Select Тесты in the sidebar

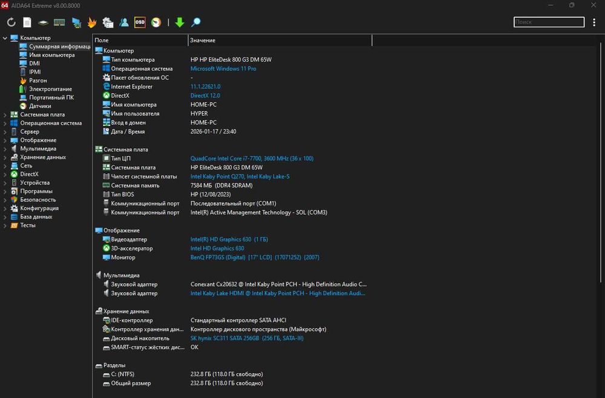coord(23,225)
